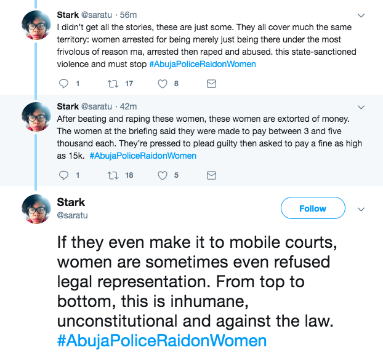Open the 42m timestamp link
383x358 pixels.
coord(129,106)
